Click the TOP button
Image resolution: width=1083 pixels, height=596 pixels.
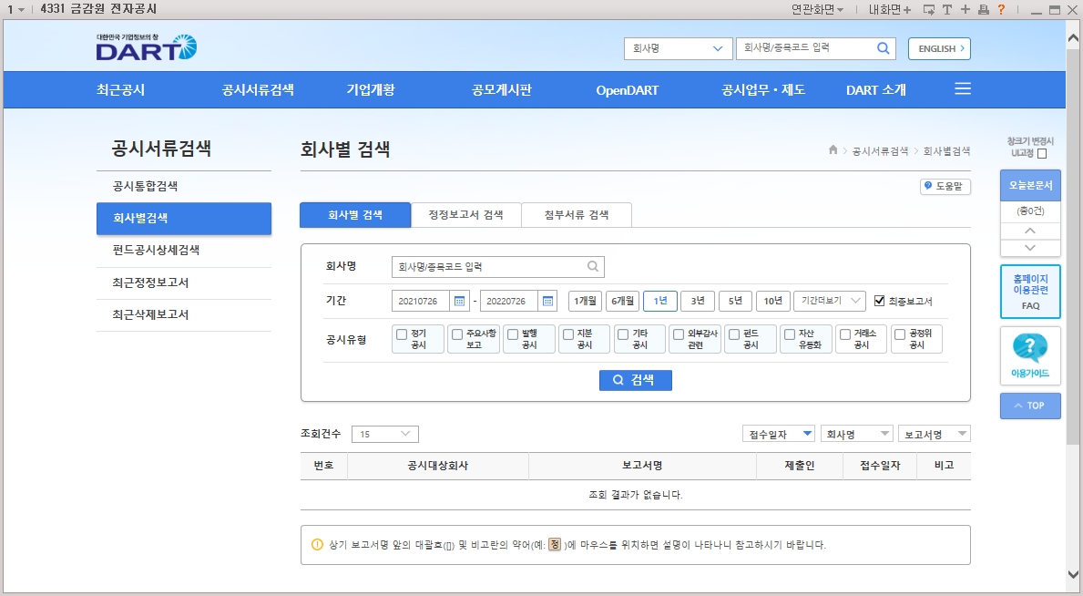1030,406
